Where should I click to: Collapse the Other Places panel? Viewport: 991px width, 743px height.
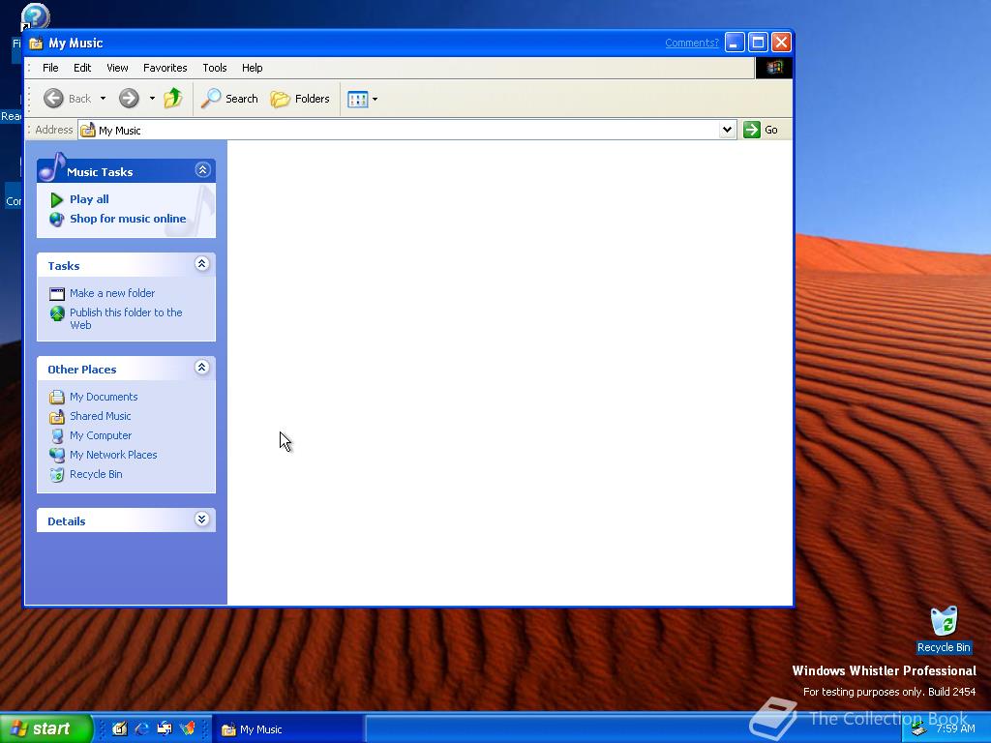(201, 367)
